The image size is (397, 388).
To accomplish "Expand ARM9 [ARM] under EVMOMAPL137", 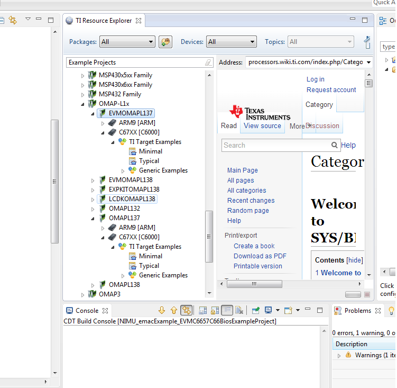I will [x=103, y=123].
